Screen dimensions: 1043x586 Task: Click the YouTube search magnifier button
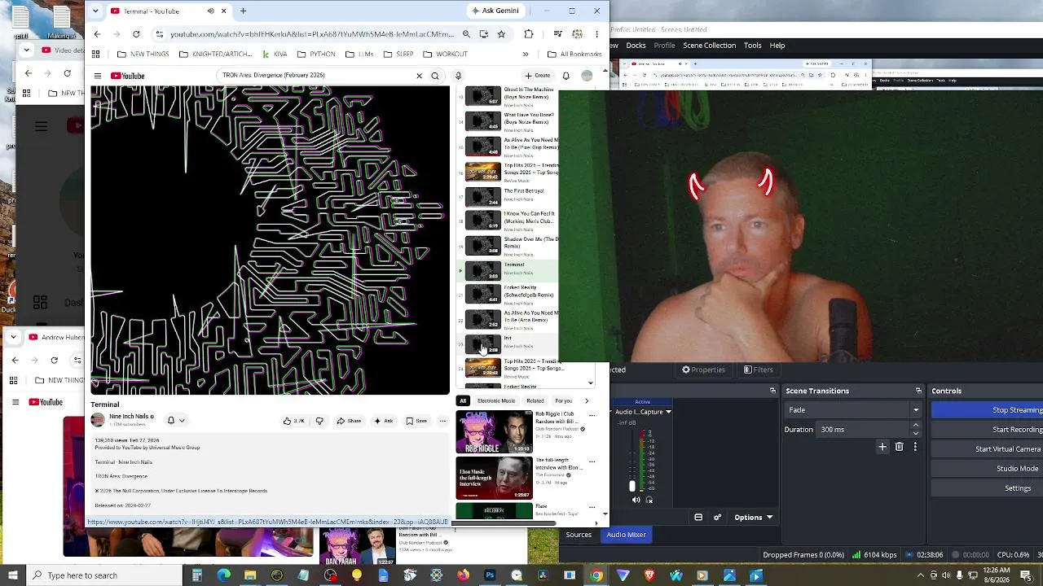[x=435, y=76]
